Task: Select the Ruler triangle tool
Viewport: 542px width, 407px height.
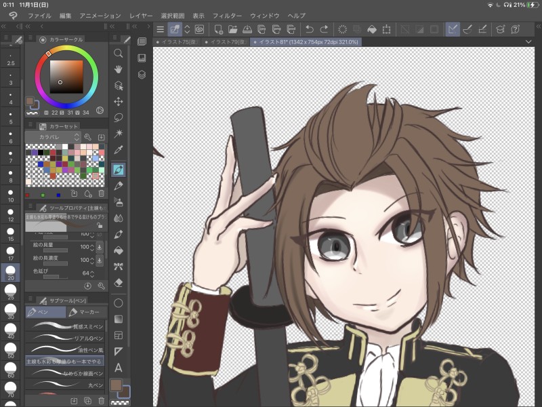Action: [x=118, y=351]
